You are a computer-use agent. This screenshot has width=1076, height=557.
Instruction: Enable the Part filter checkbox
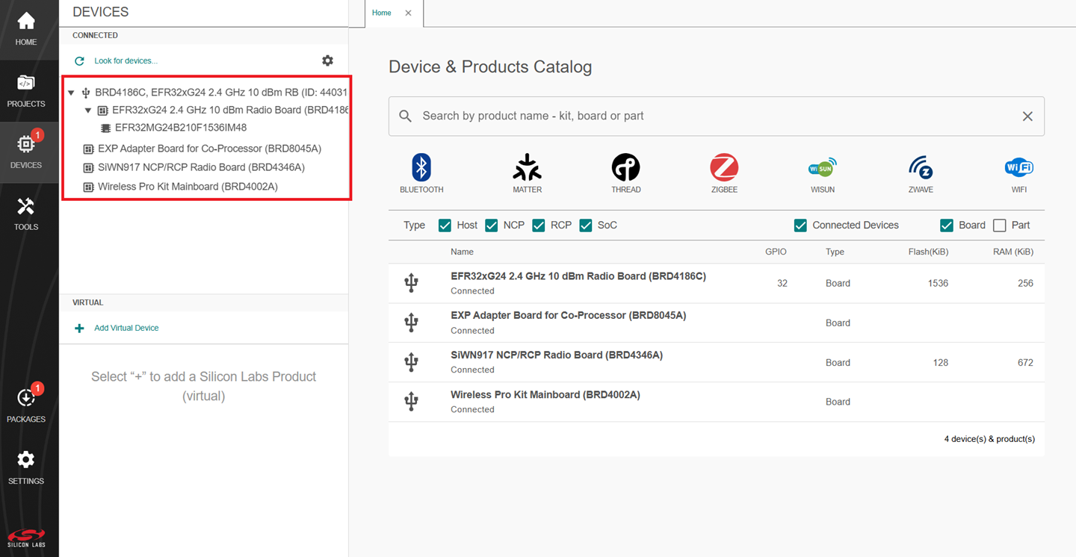(x=999, y=225)
